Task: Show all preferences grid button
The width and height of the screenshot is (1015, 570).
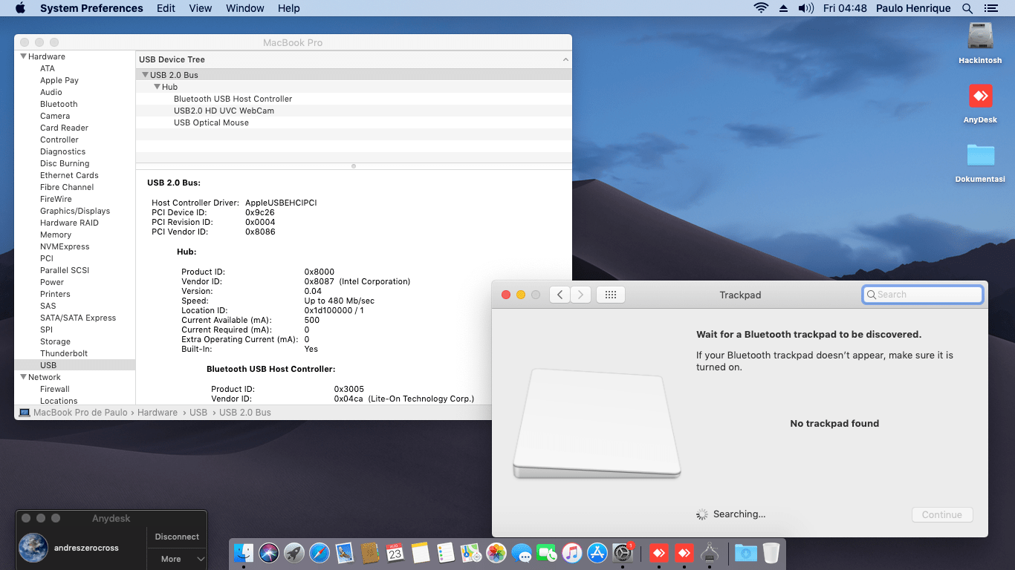Action: click(x=611, y=295)
